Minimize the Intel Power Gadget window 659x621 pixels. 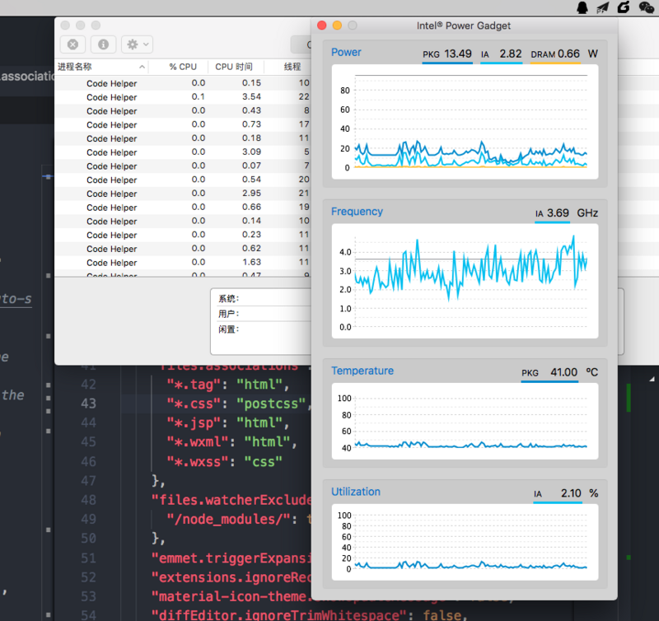click(x=337, y=26)
